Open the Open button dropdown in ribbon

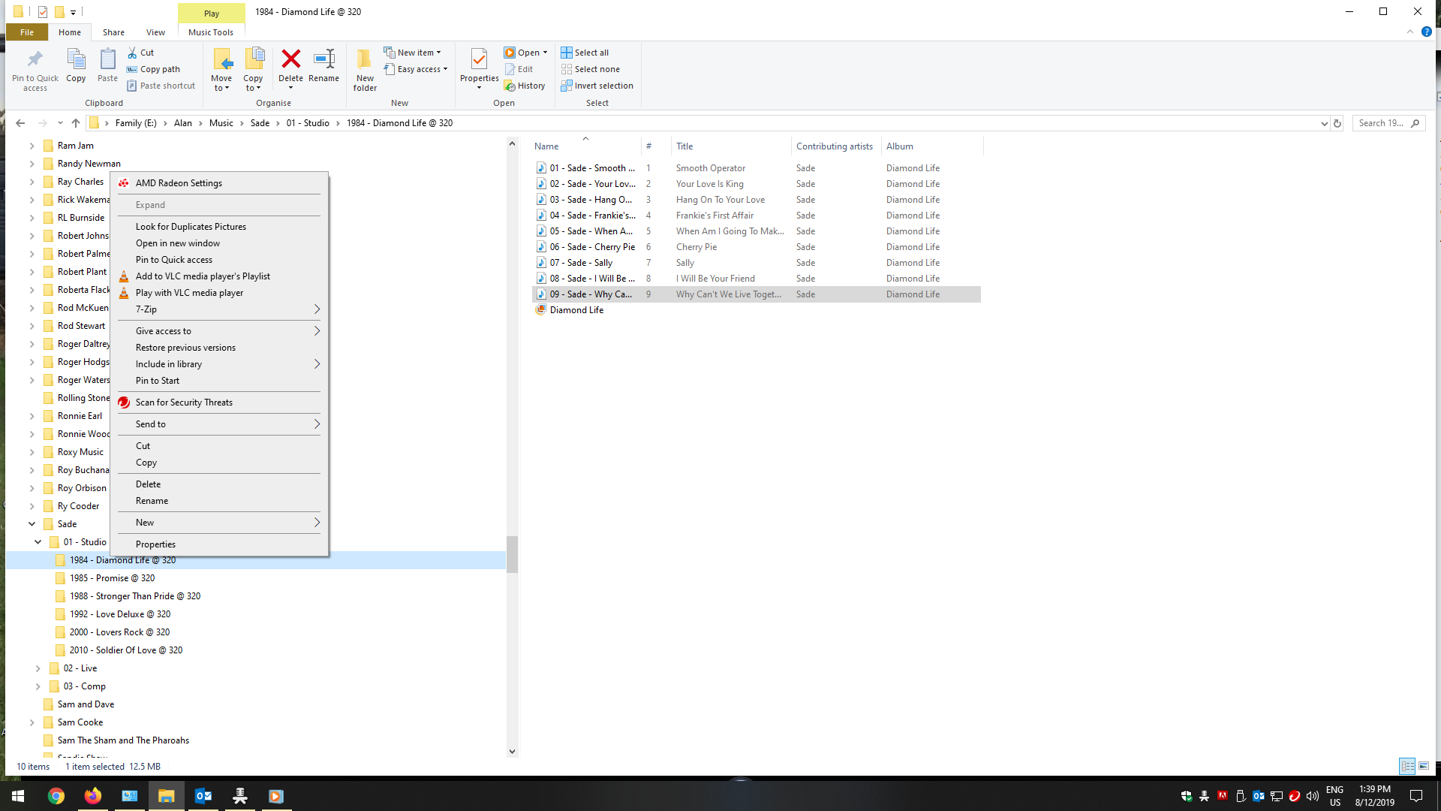(545, 53)
